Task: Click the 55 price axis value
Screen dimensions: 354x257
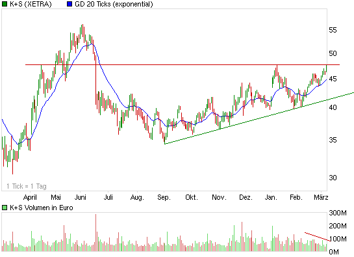Action: [333, 30]
